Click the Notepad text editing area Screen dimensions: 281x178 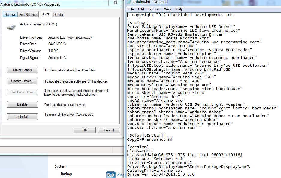pyautogui.click(x=204, y=95)
